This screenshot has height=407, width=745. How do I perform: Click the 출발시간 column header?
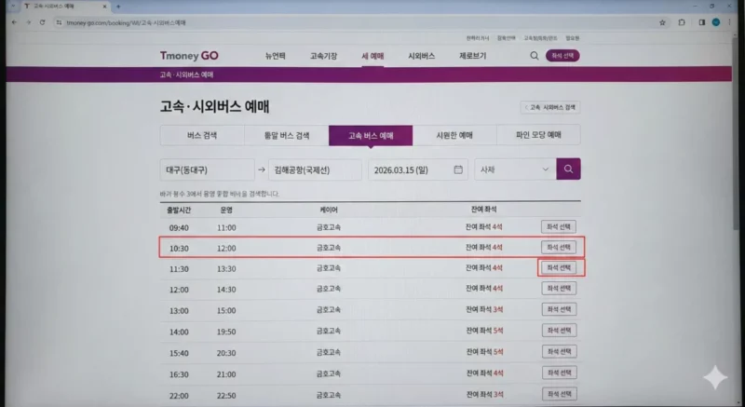click(179, 210)
